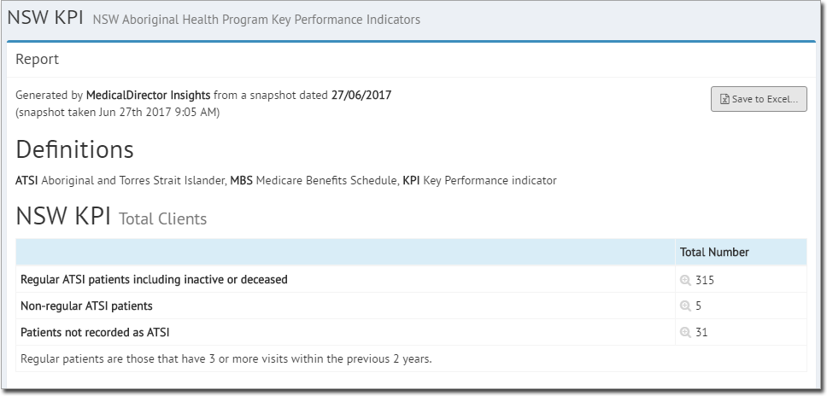The image size is (827, 396).
Task: Click the Save to Excel button
Action: (x=759, y=99)
